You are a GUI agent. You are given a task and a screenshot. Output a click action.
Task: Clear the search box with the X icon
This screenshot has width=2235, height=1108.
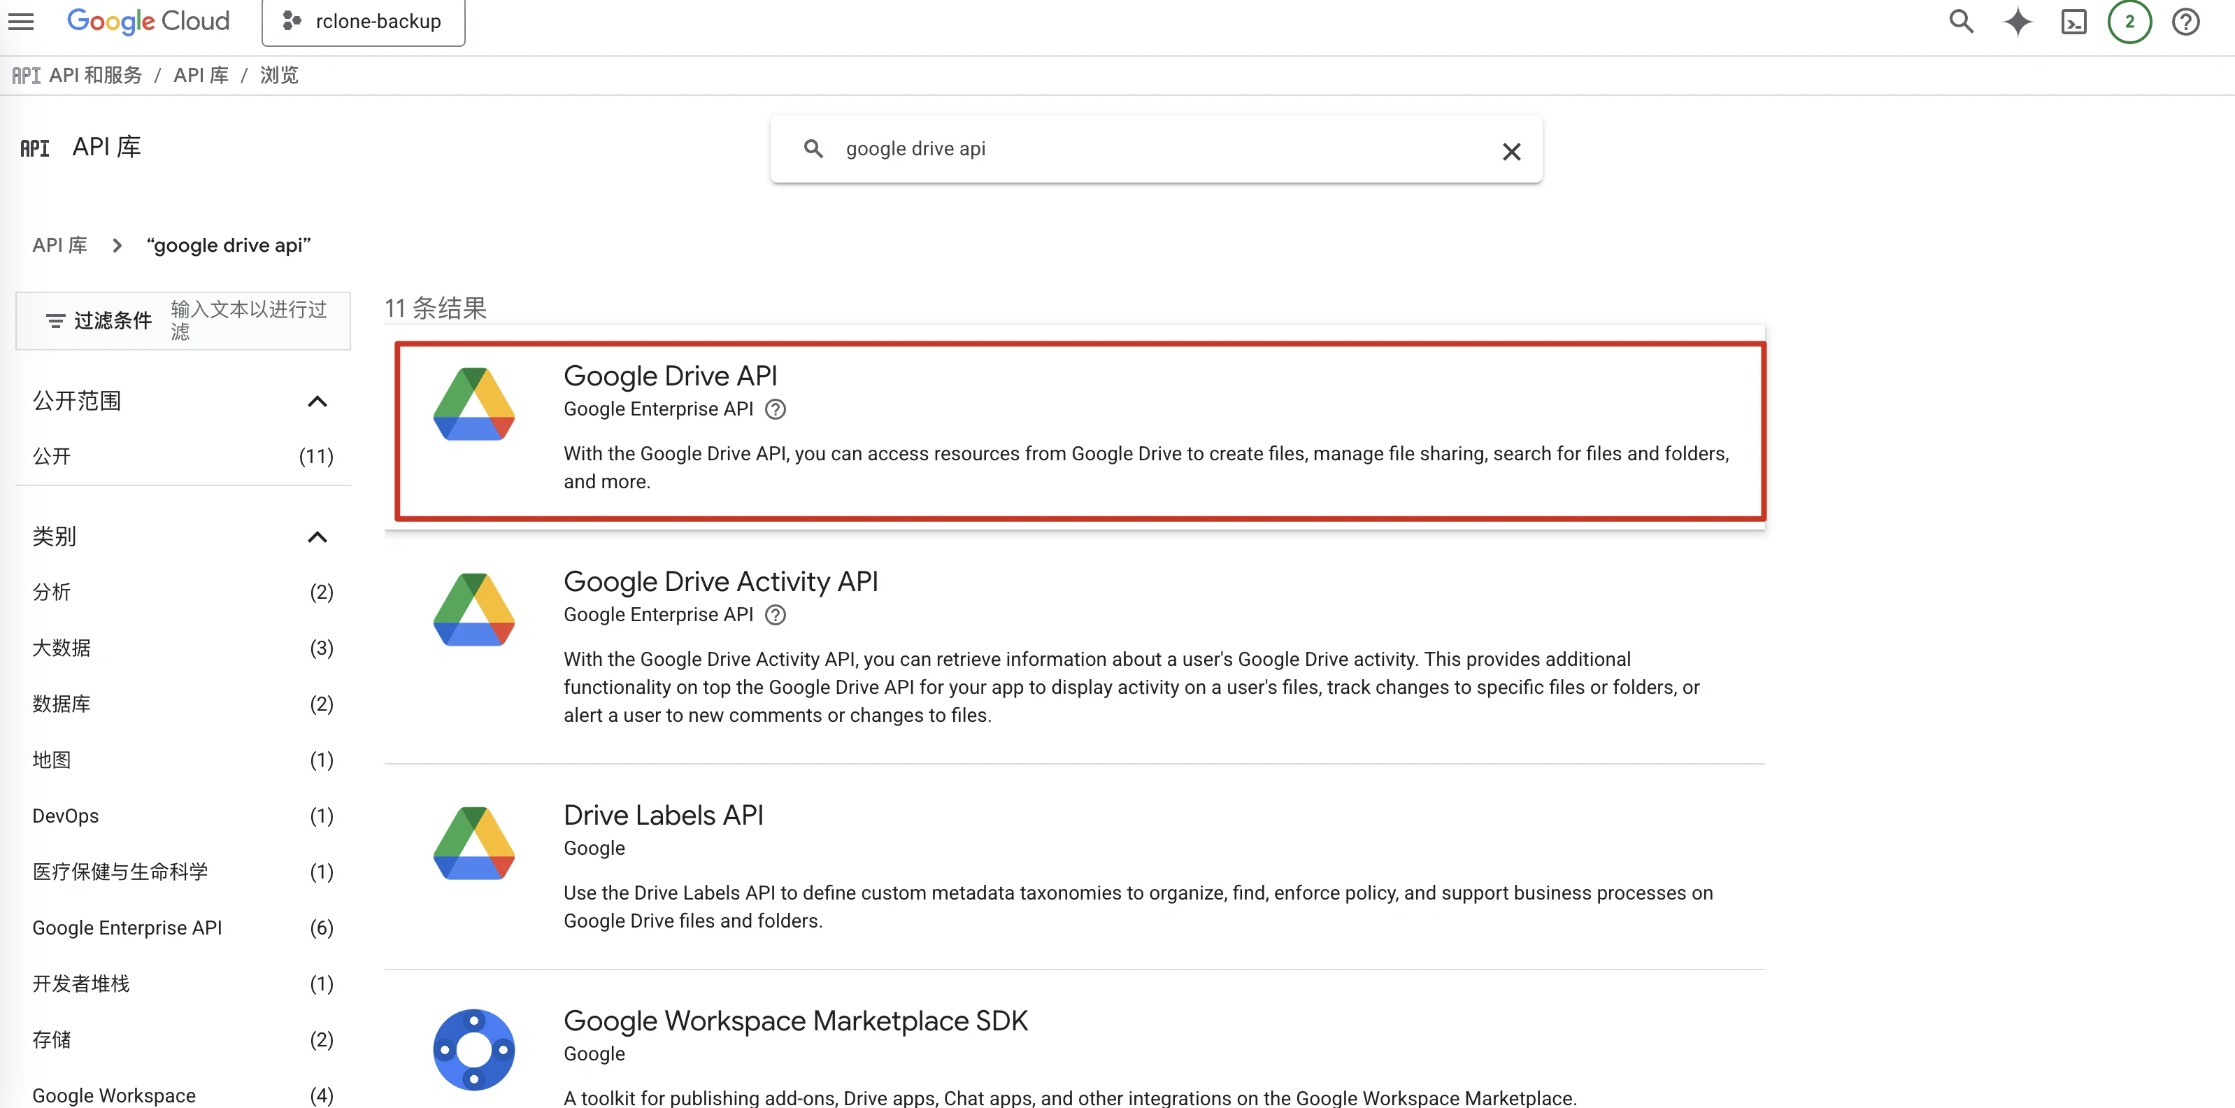1511,152
